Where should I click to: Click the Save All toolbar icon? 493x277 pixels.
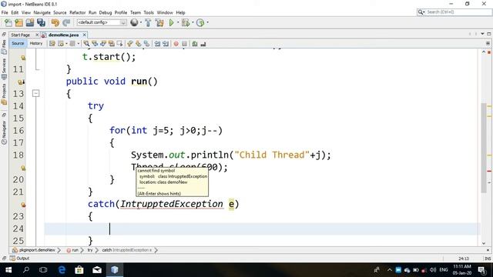pos(41,22)
